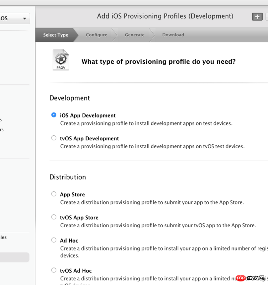Click the Provisioning Profiles sidebar heading
Viewport: 268px width, 285px height.
click(3, 237)
